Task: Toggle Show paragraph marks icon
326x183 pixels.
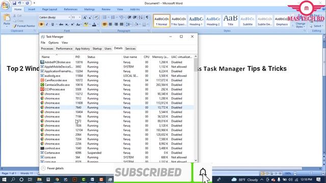Action: click(147, 17)
